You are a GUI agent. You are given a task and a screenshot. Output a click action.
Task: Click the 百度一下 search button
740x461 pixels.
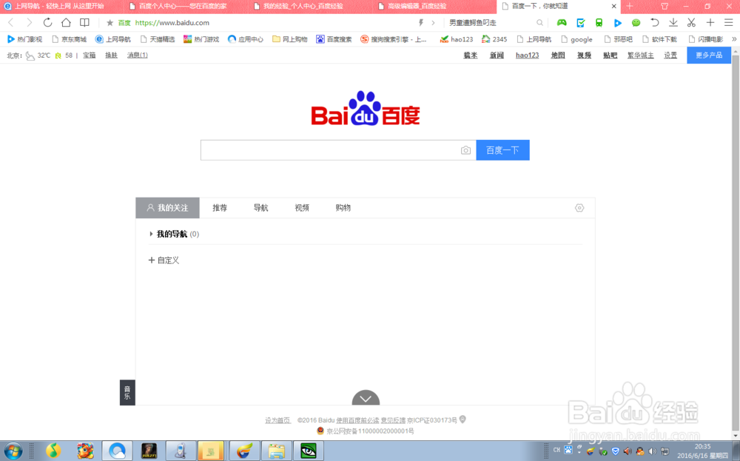coord(502,150)
